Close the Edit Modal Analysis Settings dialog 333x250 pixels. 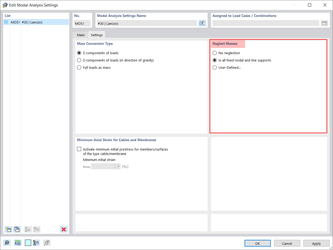point(325,5)
